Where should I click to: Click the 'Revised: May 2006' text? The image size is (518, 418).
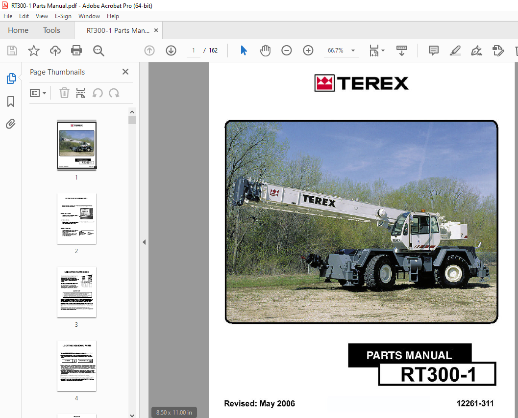pyautogui.click(x=259, y=403)
